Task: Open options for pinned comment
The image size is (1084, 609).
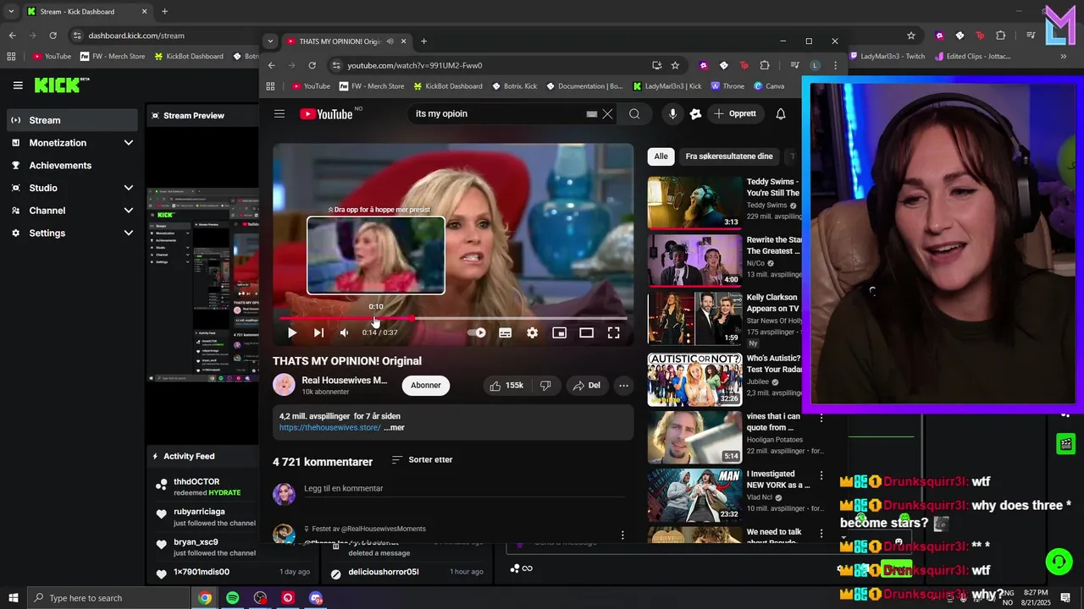Action: (622, 535)
